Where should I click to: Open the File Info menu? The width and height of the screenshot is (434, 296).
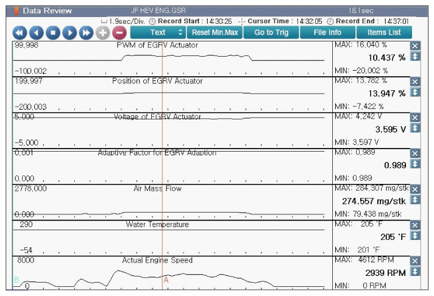tap(327, 32)
